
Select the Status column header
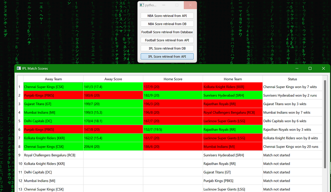[292, 79]
